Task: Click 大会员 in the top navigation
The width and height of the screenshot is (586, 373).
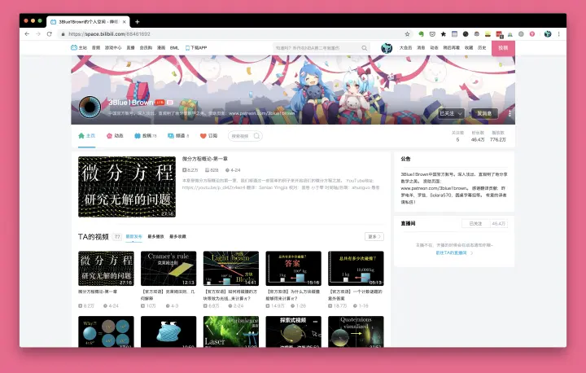Action: coord(405,48)
